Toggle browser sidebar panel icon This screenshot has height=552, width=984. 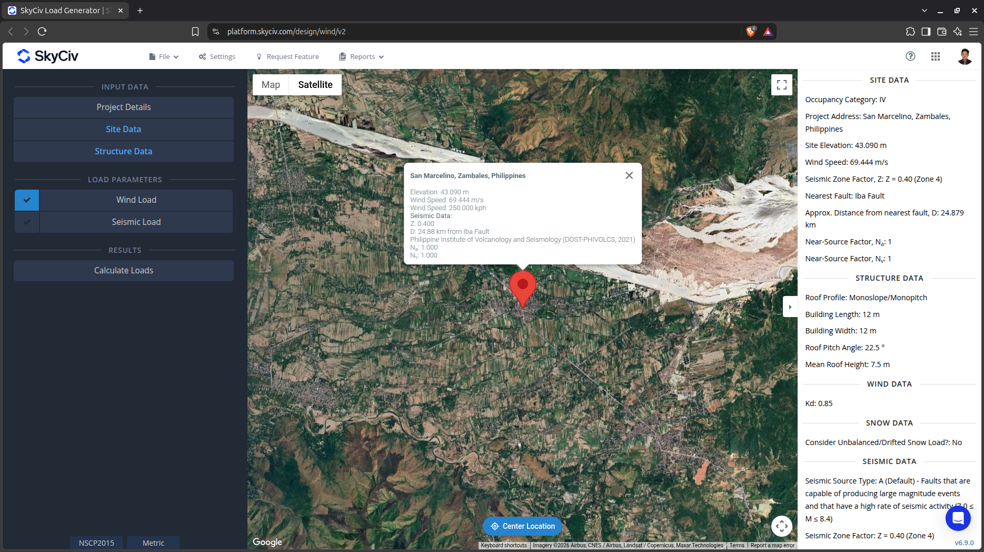[926, 32]
